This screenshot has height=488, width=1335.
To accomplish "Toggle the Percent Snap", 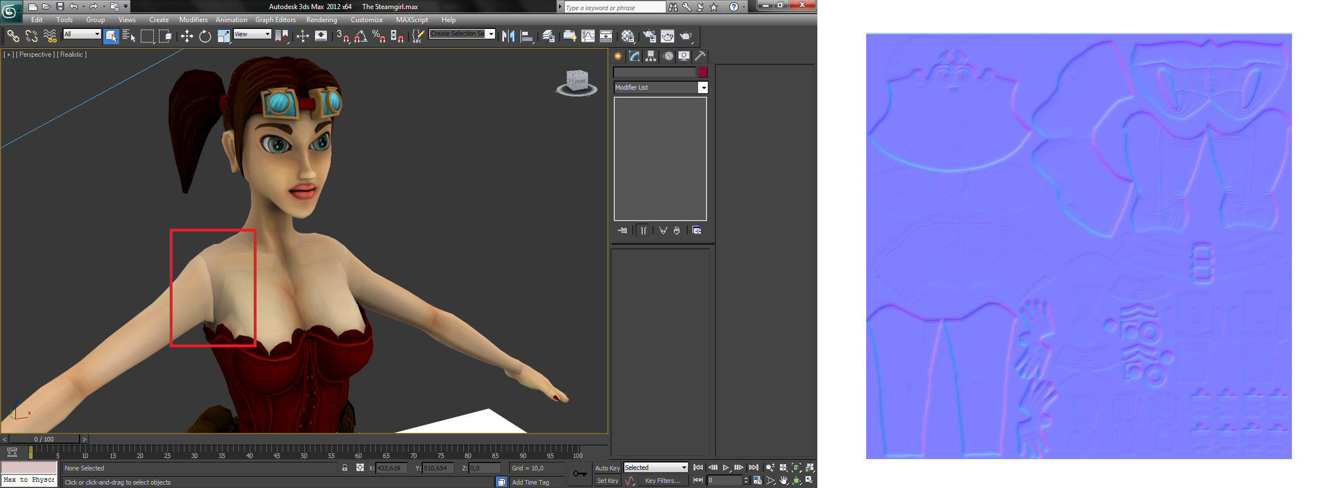I will [x=379, y=36].
